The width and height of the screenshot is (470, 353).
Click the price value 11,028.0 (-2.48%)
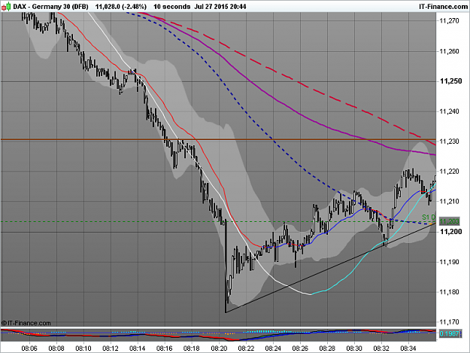coord(121,7)
